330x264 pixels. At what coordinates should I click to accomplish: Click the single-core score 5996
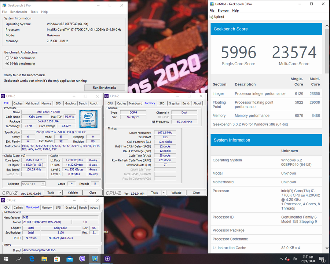click(x=238, y=52)
